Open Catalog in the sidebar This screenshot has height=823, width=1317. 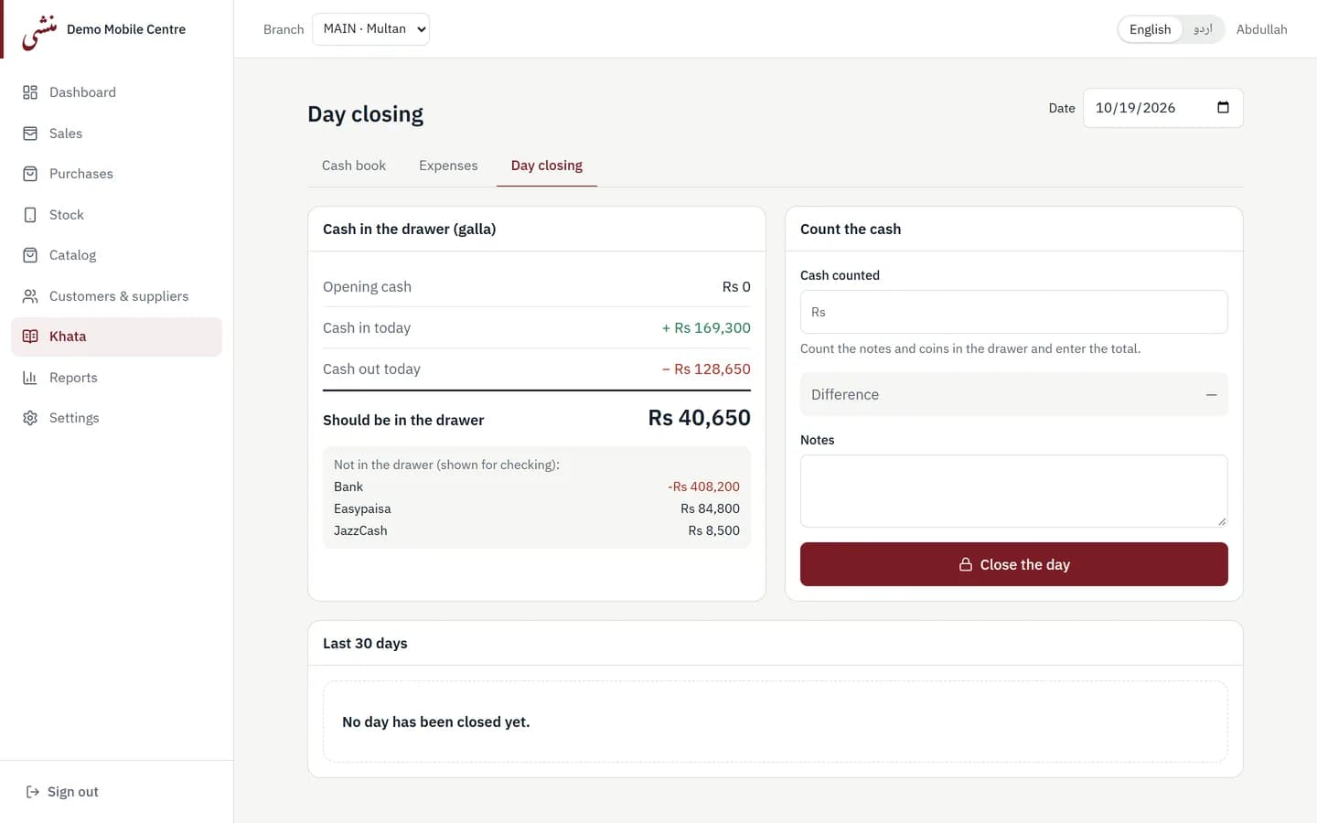tap(116, 255)
